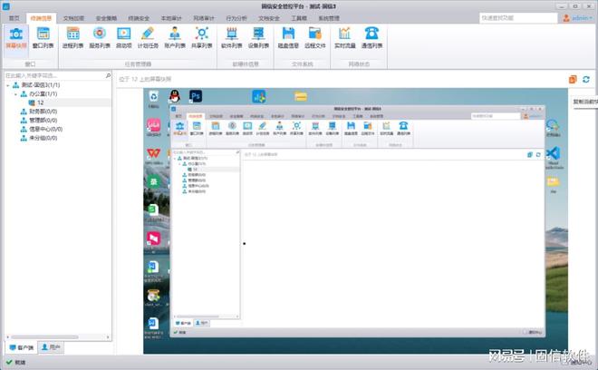Image resolution: width=598 pixels, height=370 pixels.
Task: Open the 网络审计 ribbon tab
Action: [x=204, y=18]
